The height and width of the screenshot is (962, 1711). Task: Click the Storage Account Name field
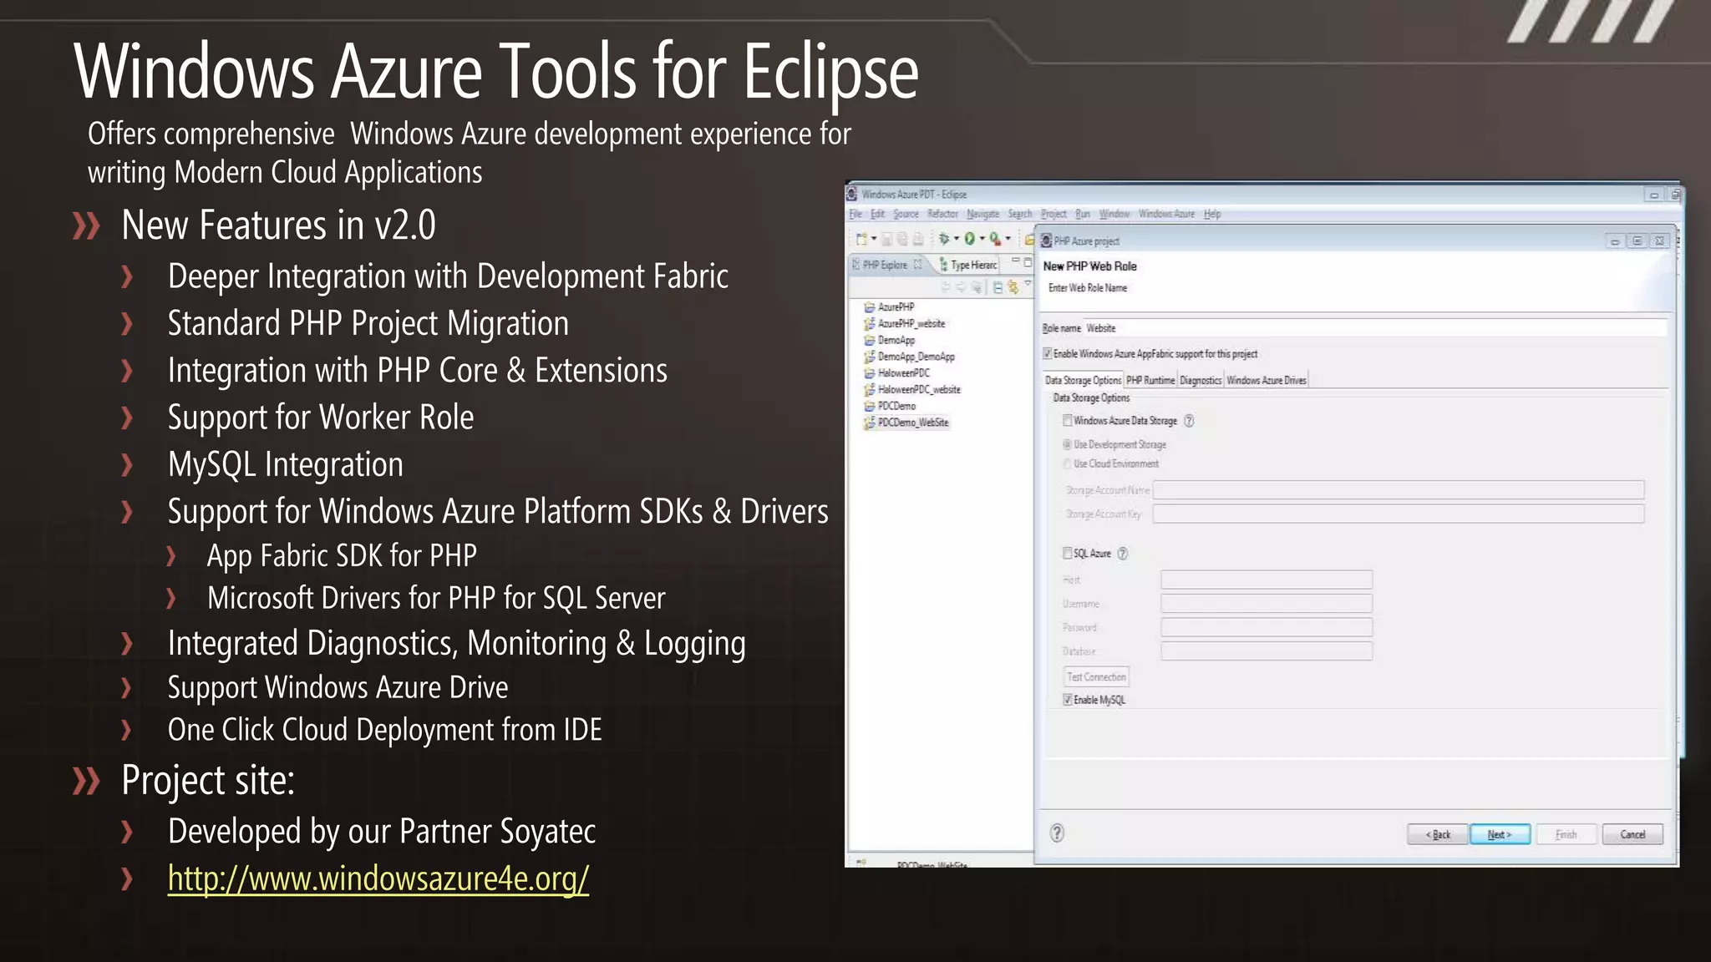(1399, 490)
